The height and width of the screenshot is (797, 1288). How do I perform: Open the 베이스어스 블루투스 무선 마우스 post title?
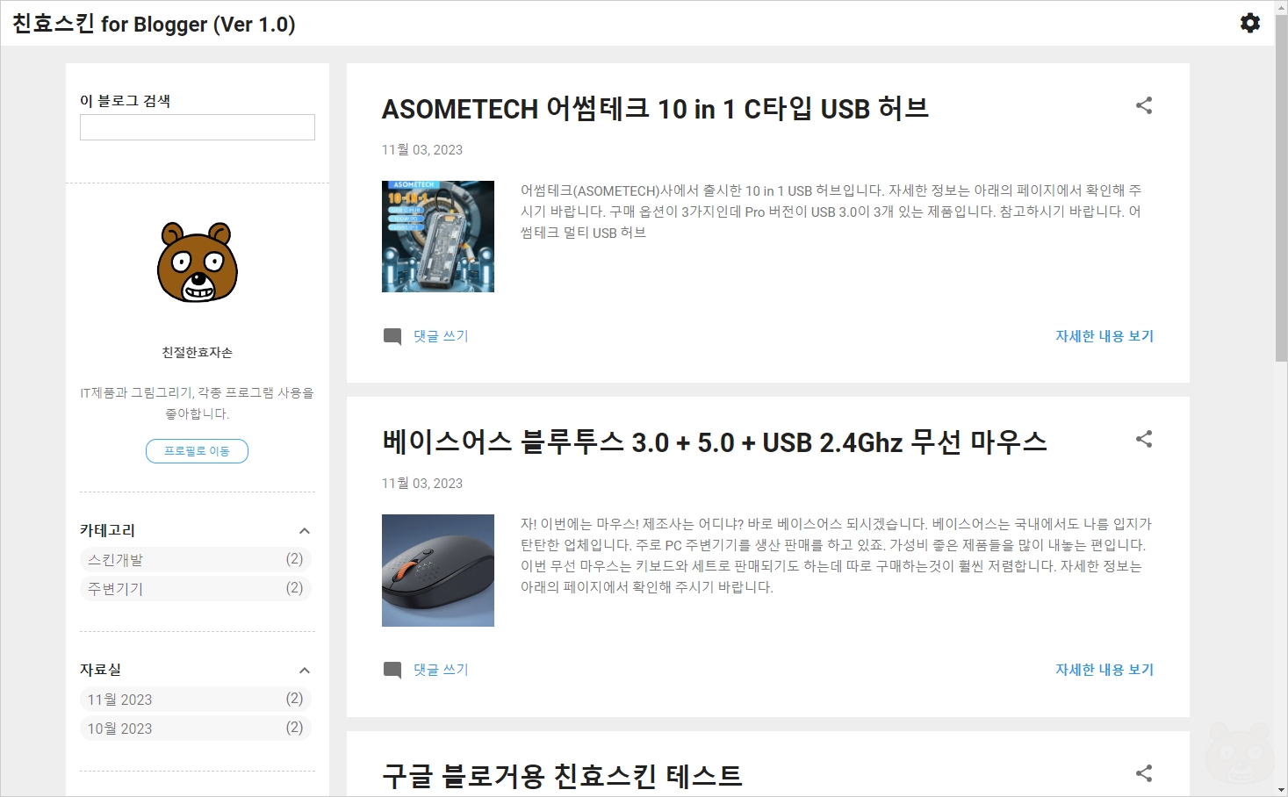[x=715, y=442]
